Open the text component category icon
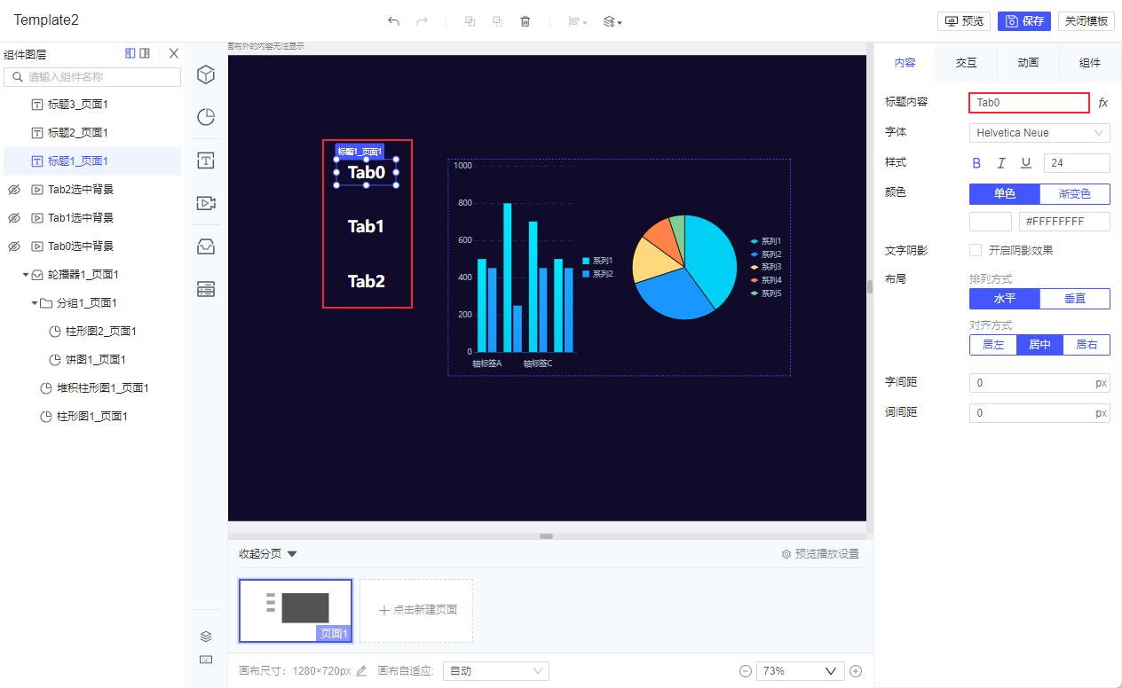This screenshot has height=688, width=1122. pyautogui.click(x=206, y=160)
